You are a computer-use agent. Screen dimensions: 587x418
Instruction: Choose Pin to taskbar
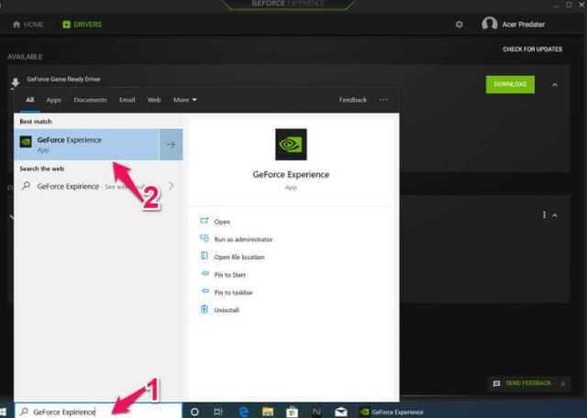pyautogui.click(x=233, y=292)
